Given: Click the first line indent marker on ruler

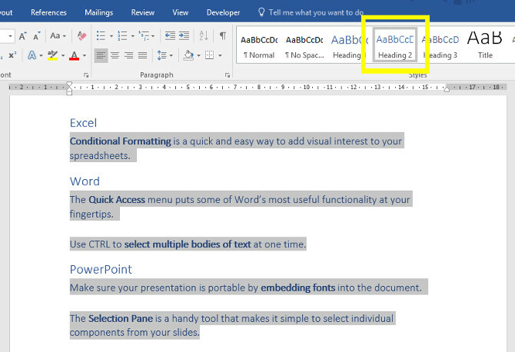Looking at the screenshot, I should pyautogui.click(x=69, y=85).
